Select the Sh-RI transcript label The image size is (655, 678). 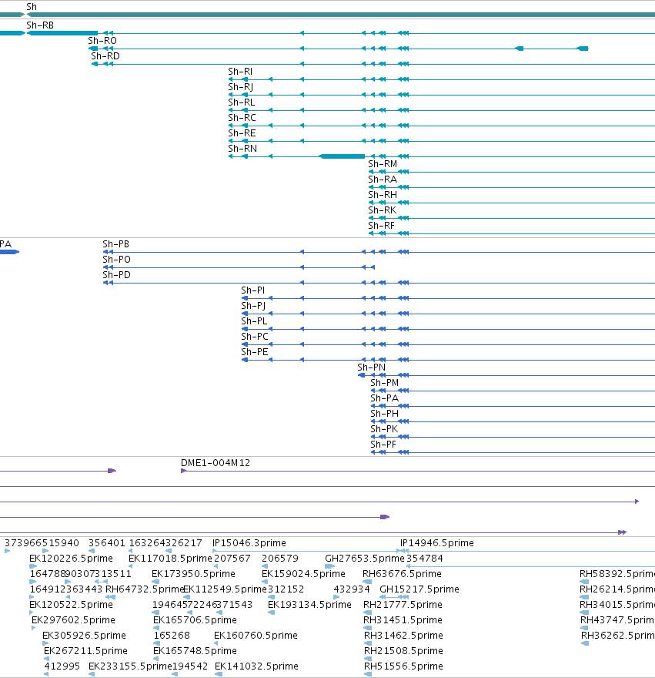coord(240,72)
